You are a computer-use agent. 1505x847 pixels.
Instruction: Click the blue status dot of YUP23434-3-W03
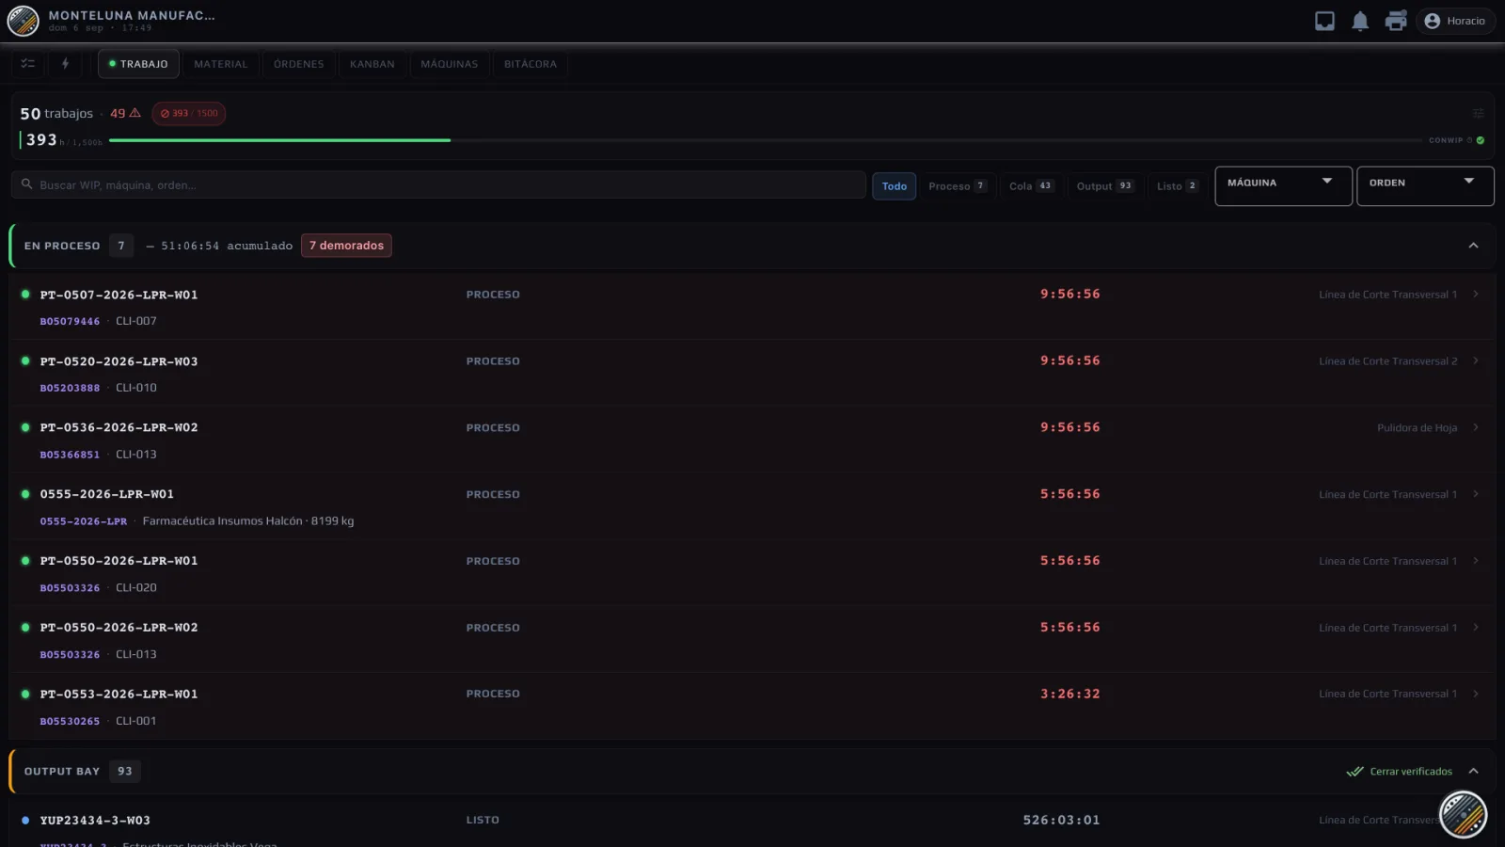[x=25, y=820]
